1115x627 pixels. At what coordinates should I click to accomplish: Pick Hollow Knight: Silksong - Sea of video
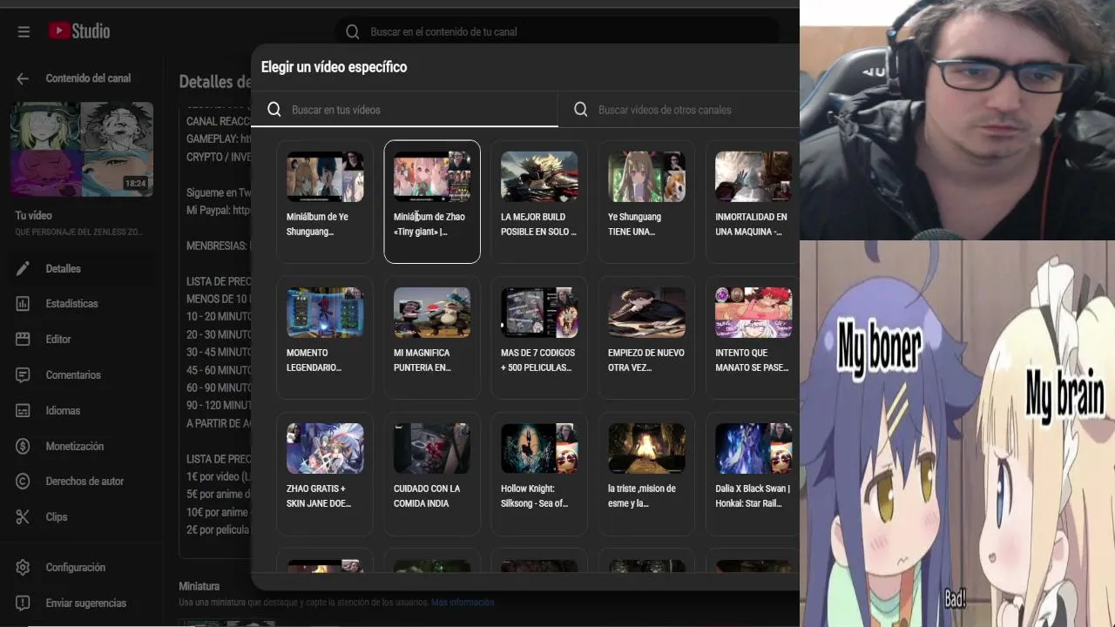[539, 473]
